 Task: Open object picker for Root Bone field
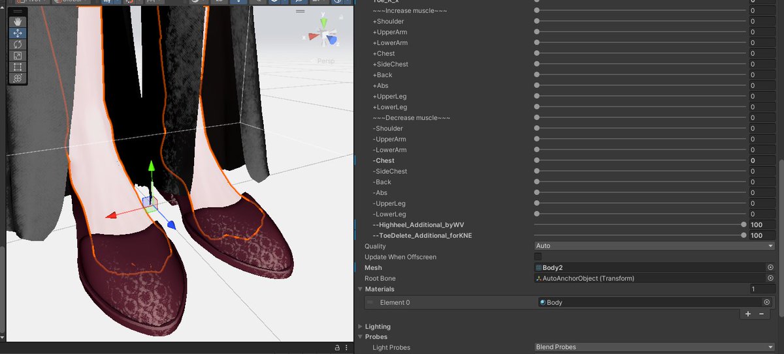(x=770, y=278)
